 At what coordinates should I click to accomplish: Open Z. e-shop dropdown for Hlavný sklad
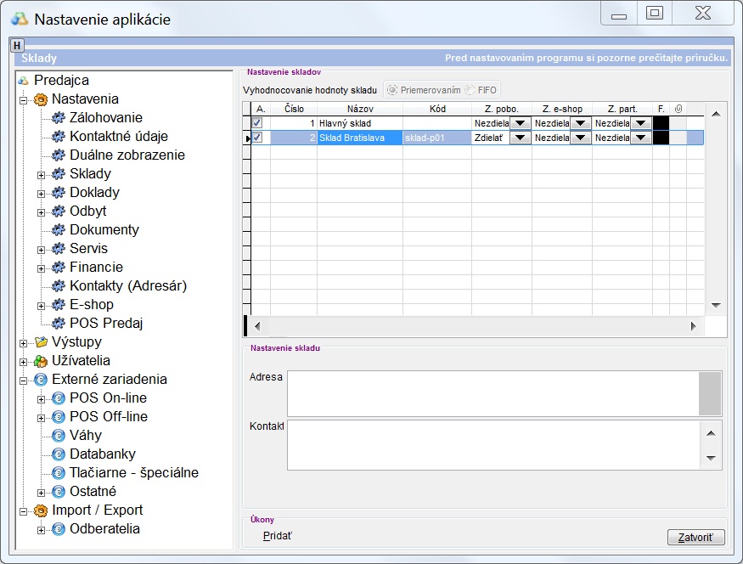click(x=580, y=123)
